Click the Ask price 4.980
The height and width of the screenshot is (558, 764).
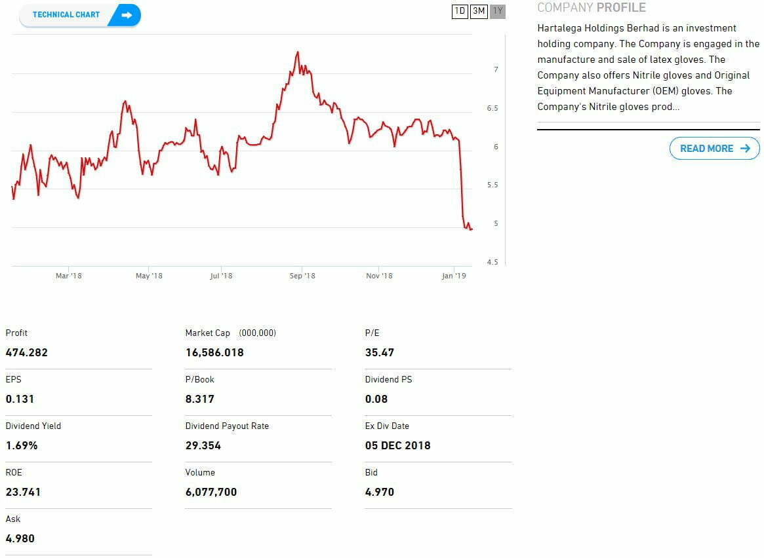pos(20,538)
